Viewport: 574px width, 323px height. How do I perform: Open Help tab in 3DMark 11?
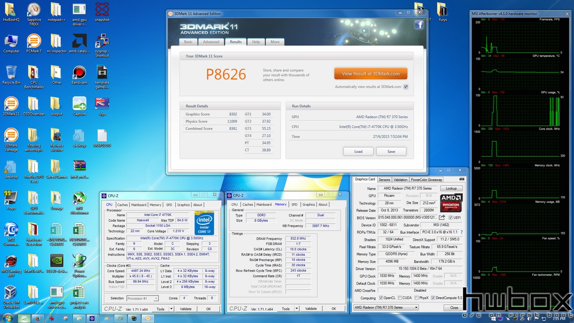click(256, 42)
